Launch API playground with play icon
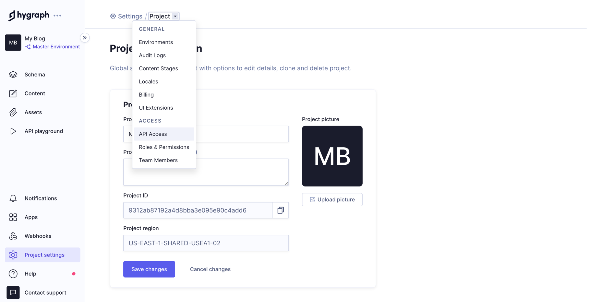This screenshot has width=590, height=302. click(13, 131)
